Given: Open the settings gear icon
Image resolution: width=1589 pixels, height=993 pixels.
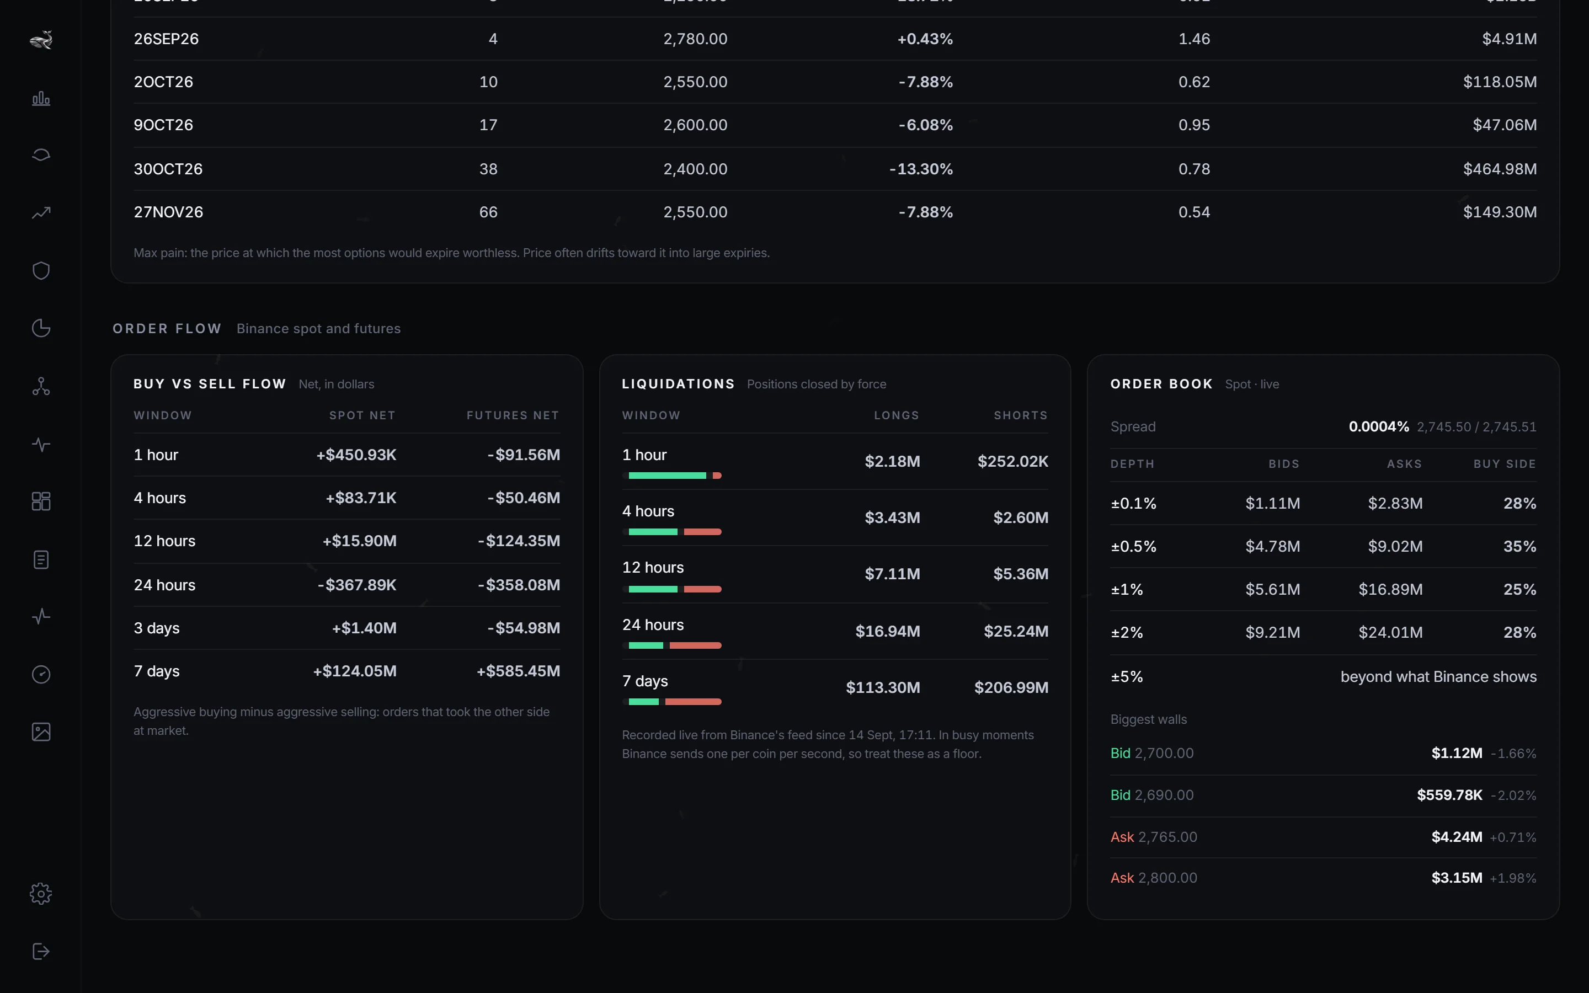Looking at the screenshot, I should pos(41,894).
